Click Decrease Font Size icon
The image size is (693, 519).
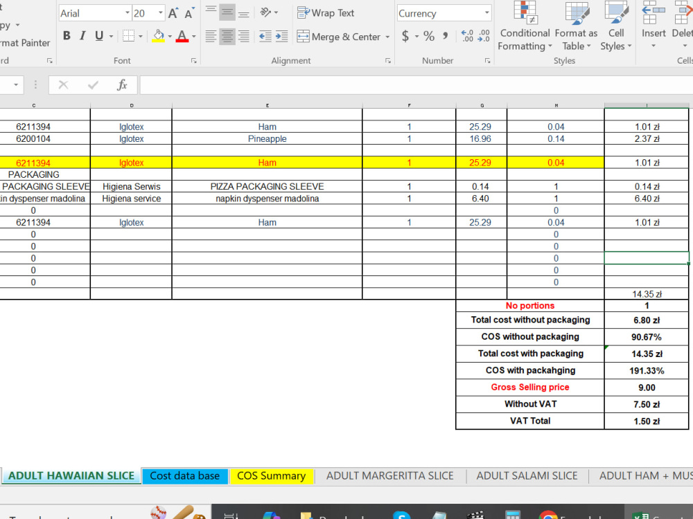click(189, 13)
